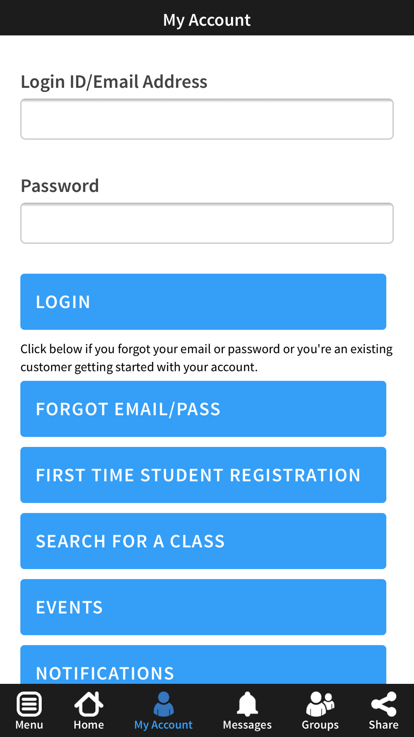Start FIRST TIME STUDENT REGISTRATION
Viewport: 414px width, 737px height.
click(x=203, y=475)
